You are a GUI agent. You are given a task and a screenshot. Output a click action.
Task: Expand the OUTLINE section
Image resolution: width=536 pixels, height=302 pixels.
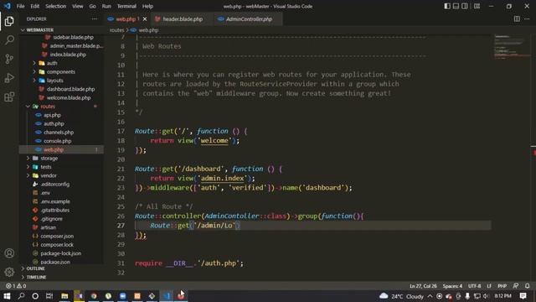[x=35, y=268]
